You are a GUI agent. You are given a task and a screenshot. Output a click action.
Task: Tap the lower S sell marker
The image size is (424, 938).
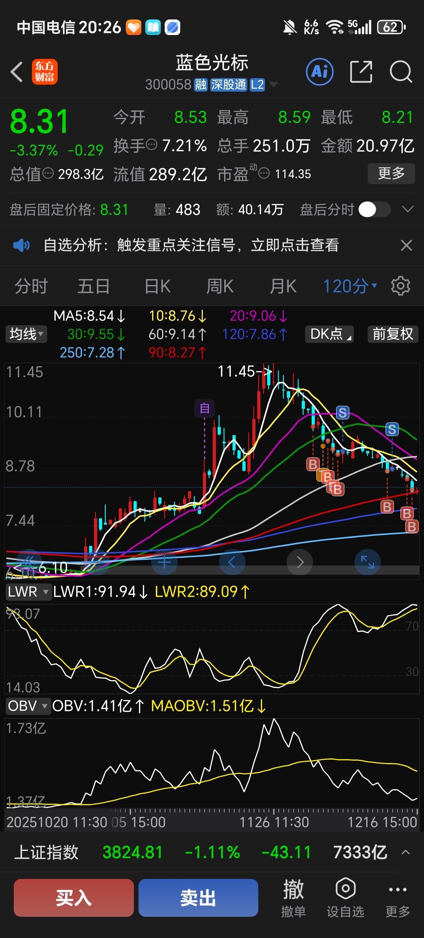coord(391,429)
